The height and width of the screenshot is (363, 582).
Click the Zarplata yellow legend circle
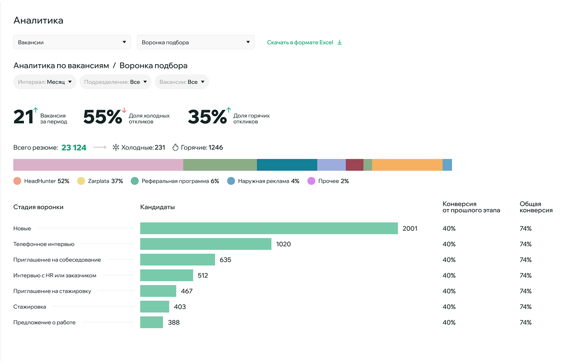81,181
